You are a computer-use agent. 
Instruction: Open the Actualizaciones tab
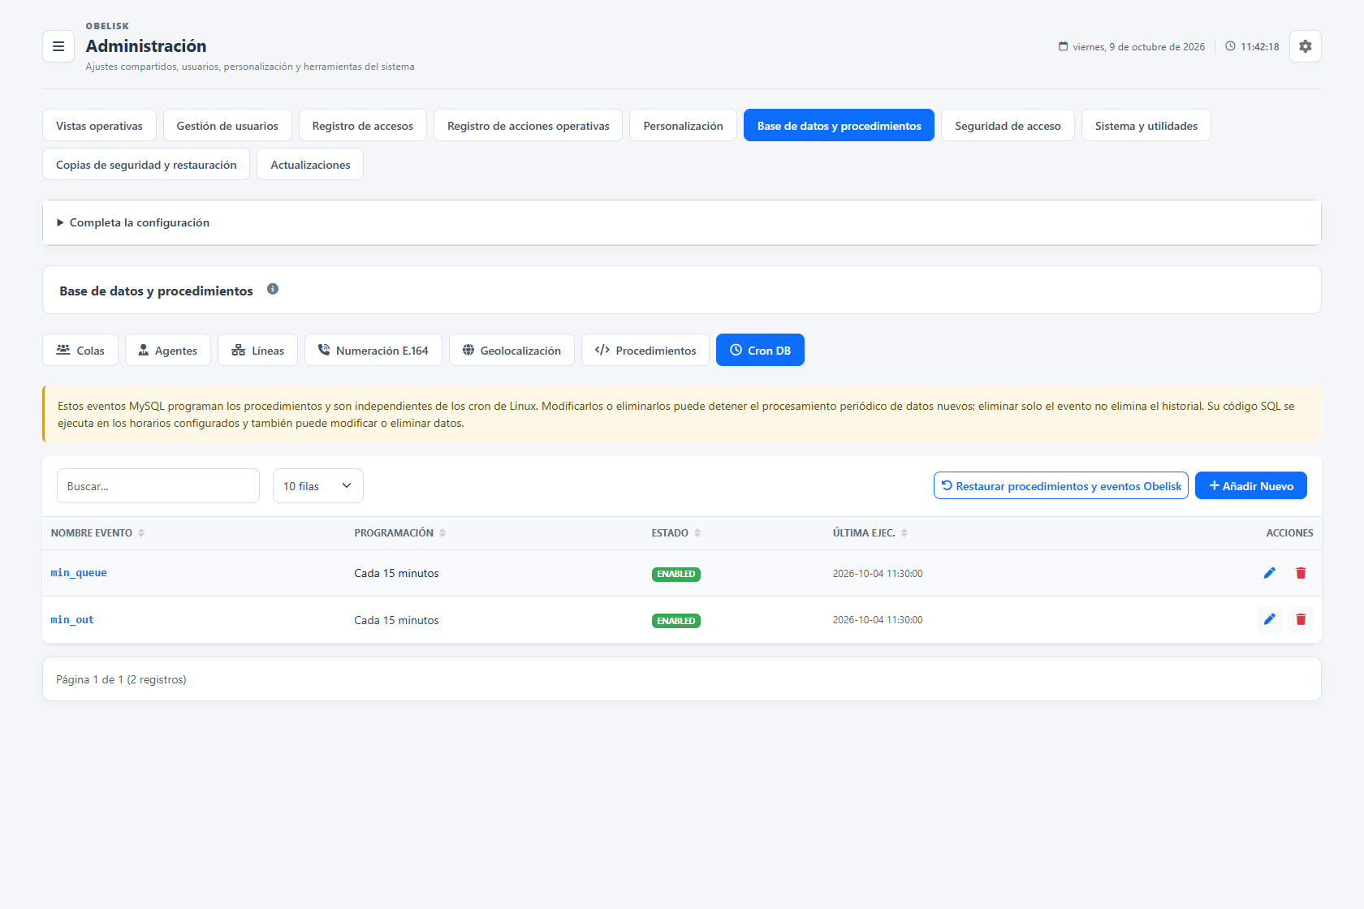310,165
